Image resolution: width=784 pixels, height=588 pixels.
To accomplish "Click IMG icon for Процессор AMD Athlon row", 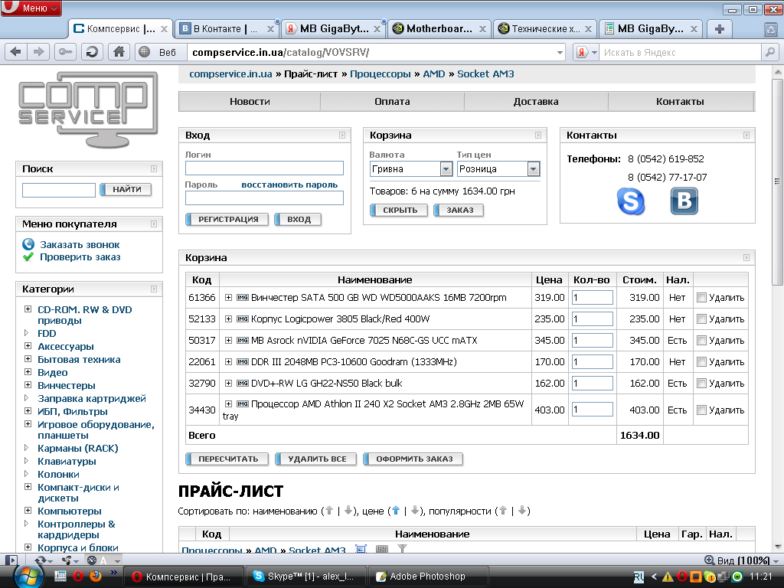I will pos(243,404).
